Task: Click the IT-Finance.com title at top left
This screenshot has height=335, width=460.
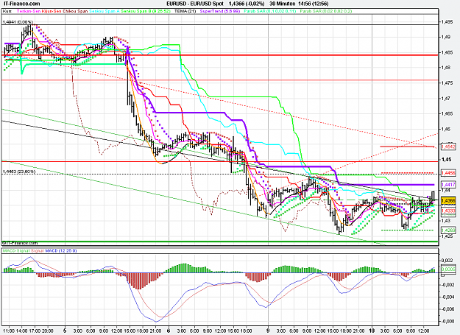Action: pyautogui.click(x=21, y=4)
